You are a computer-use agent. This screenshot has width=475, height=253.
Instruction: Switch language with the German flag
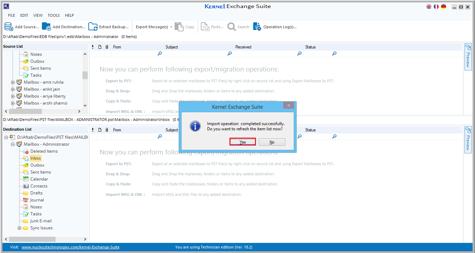click(444, 7)
